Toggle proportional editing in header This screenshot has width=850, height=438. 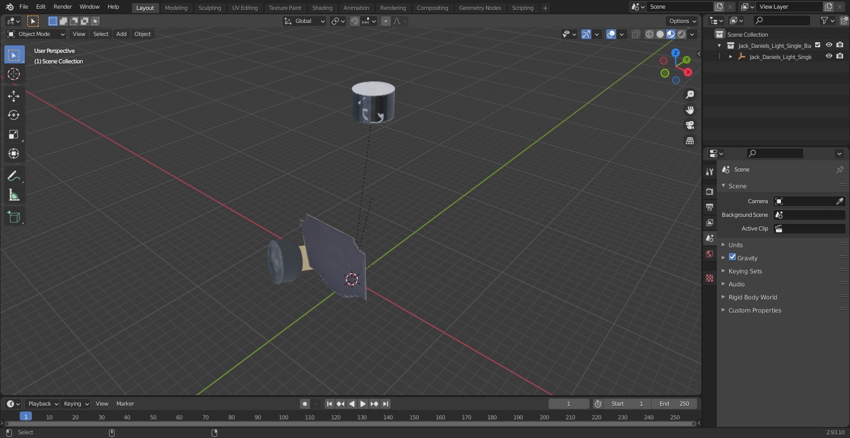(386, 21)
